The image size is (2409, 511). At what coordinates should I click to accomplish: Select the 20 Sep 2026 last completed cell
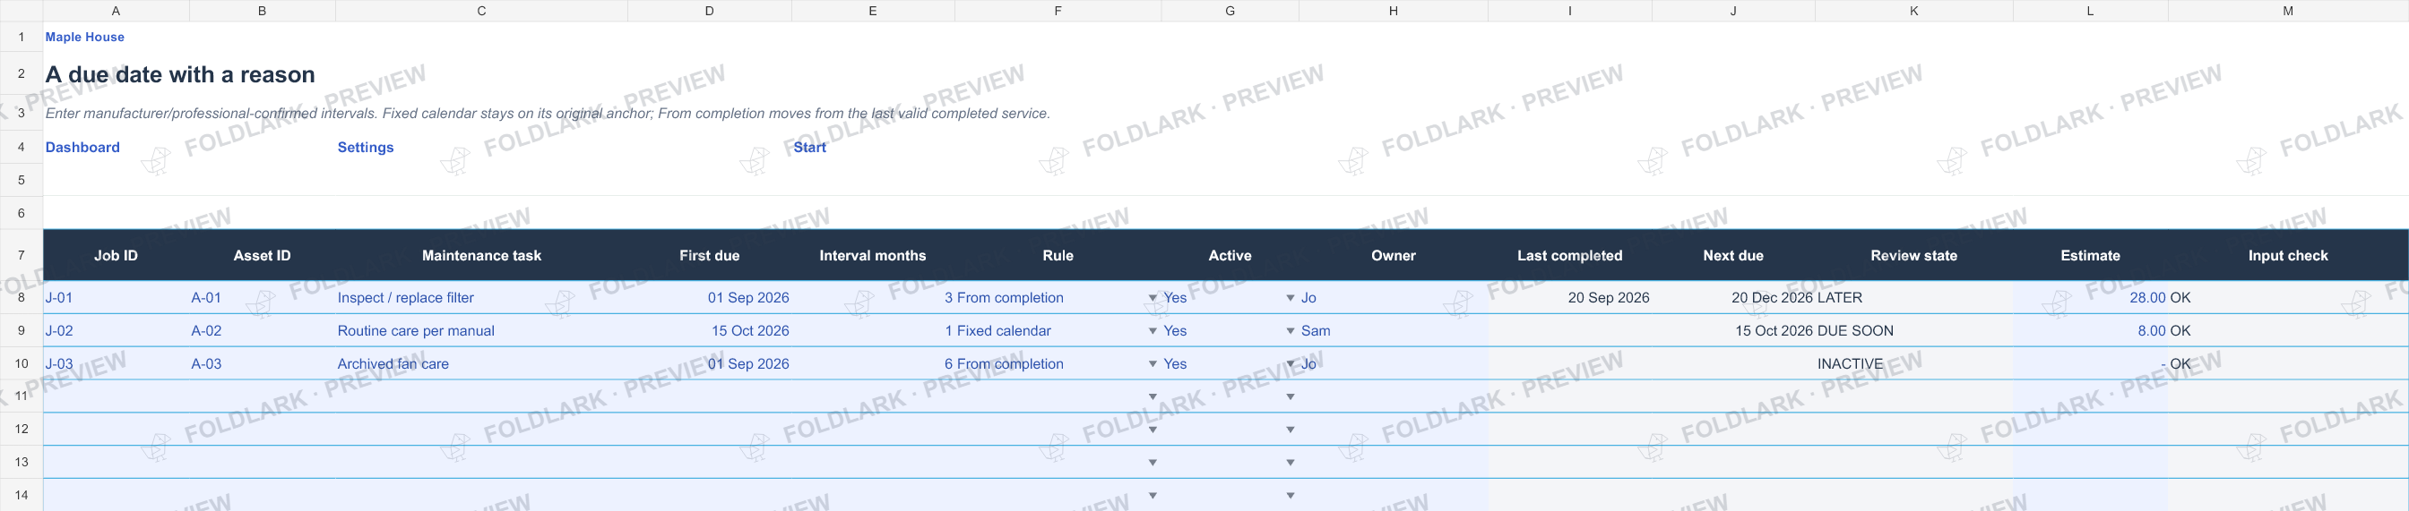(x=1569, y=298)
